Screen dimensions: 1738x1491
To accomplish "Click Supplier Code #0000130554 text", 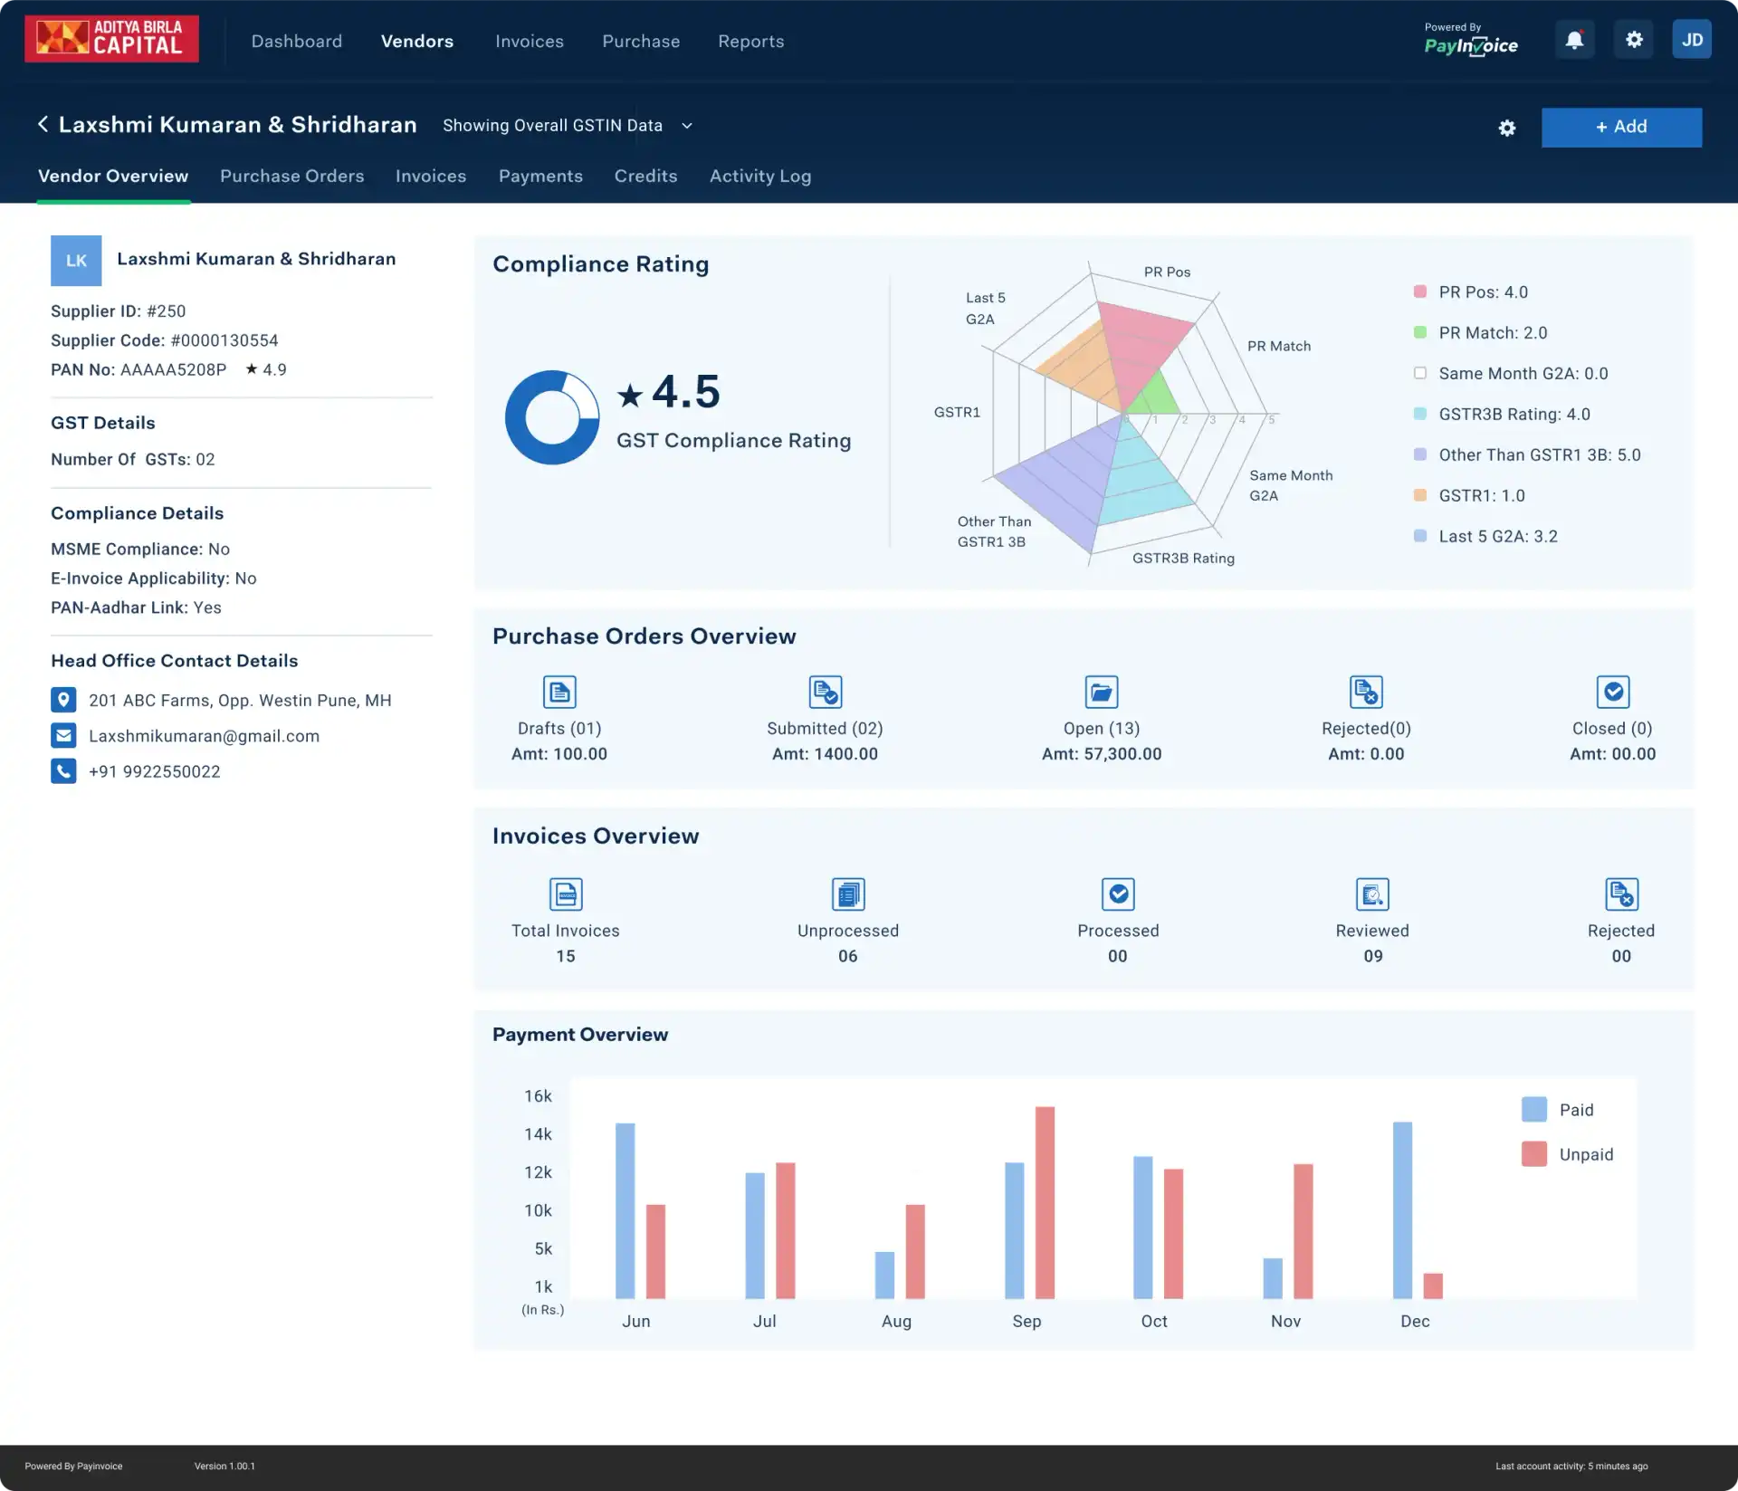I will pos(165,340).
